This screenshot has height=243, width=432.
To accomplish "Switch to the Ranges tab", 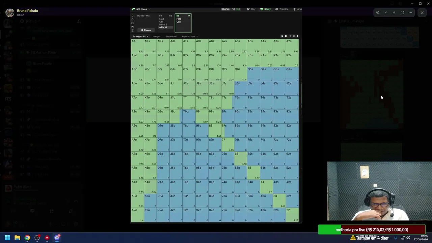I will 157,36.
